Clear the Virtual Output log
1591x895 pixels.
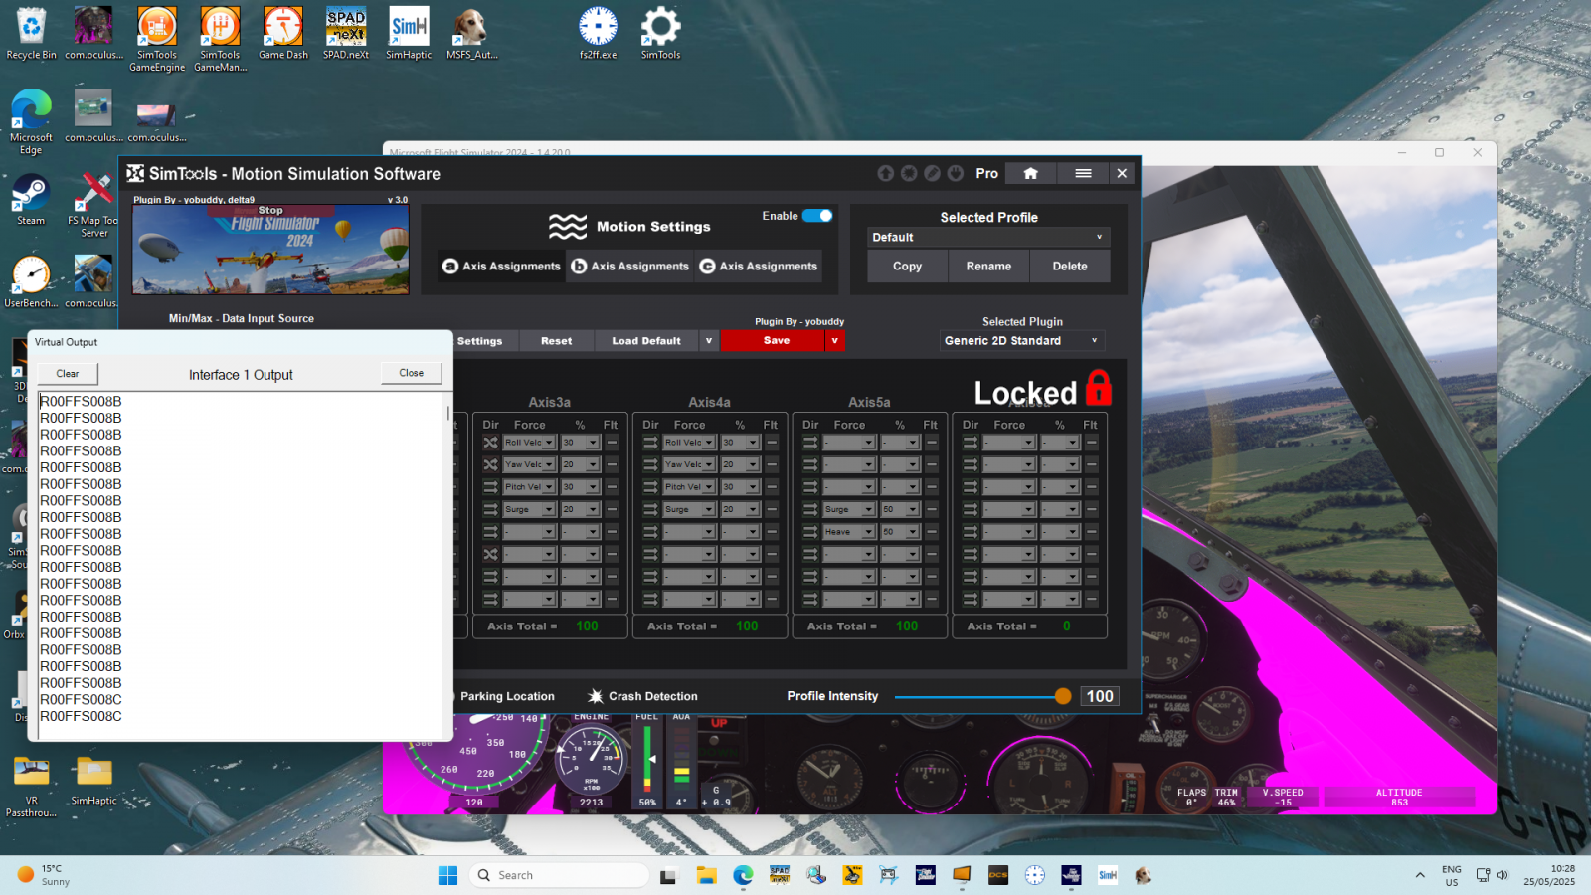pos(68,374)
